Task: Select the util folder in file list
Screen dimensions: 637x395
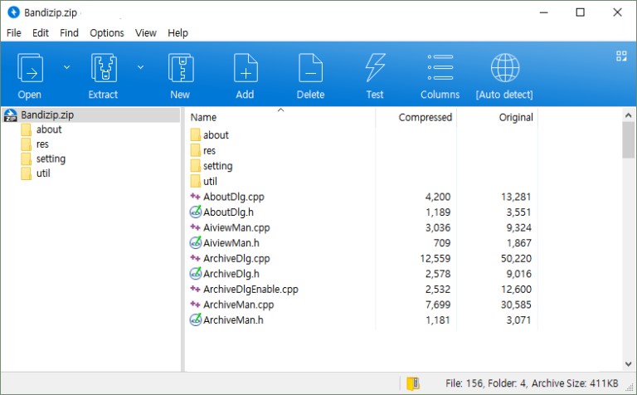Action: 210,181
